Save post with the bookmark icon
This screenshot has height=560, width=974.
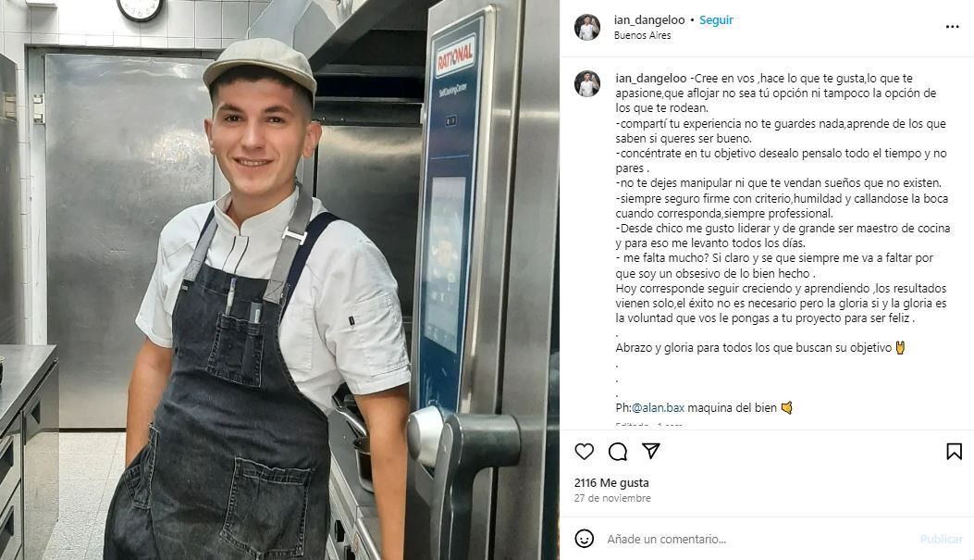955,451
